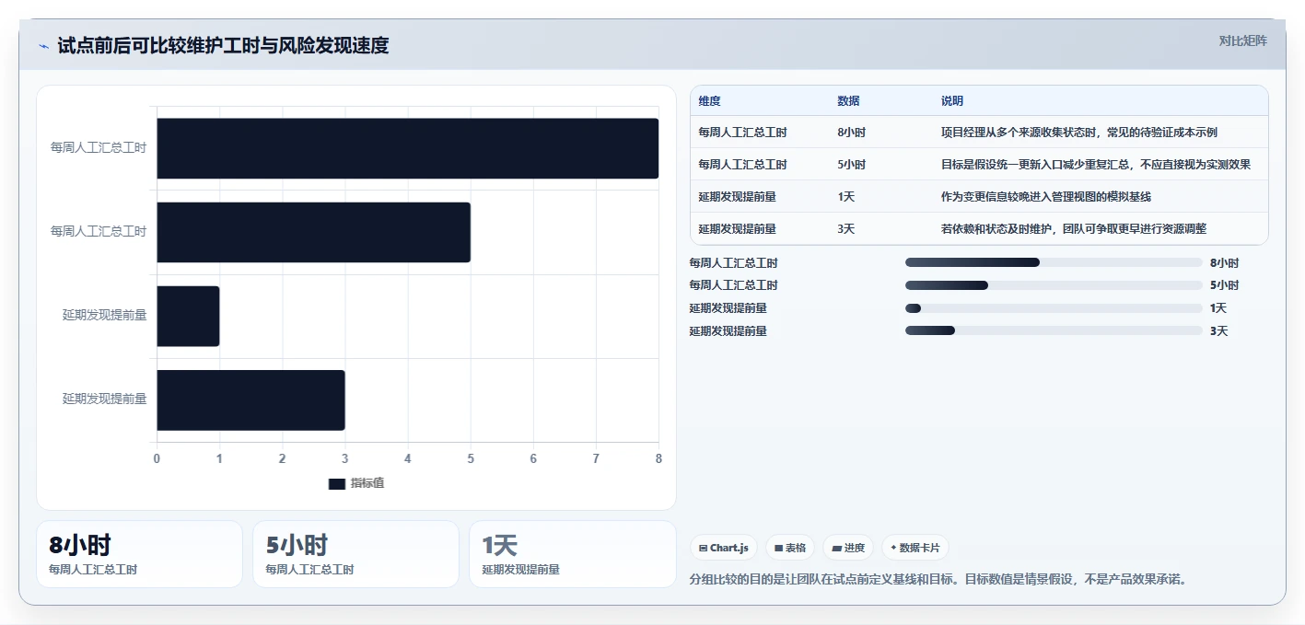The image size is (1305, 625).
Task: Click the 数据 table column header
Action: click(848, 100)
